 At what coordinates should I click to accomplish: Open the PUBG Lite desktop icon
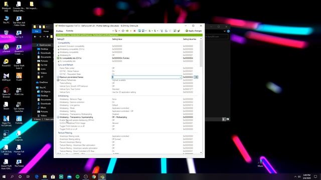(19, 91)
